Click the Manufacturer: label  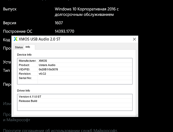(x=28, y=61)
